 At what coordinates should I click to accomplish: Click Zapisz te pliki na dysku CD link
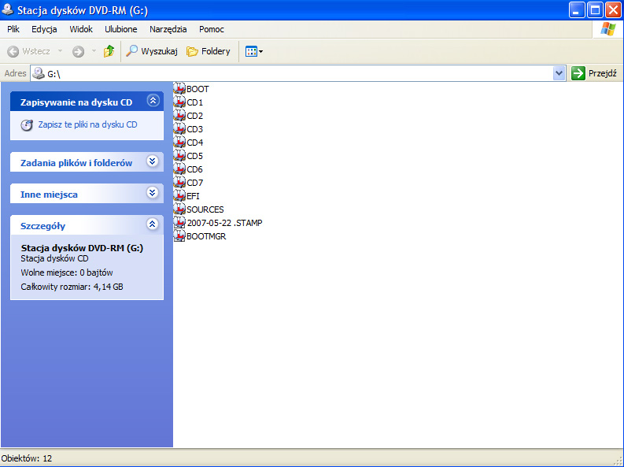(87, 124)
